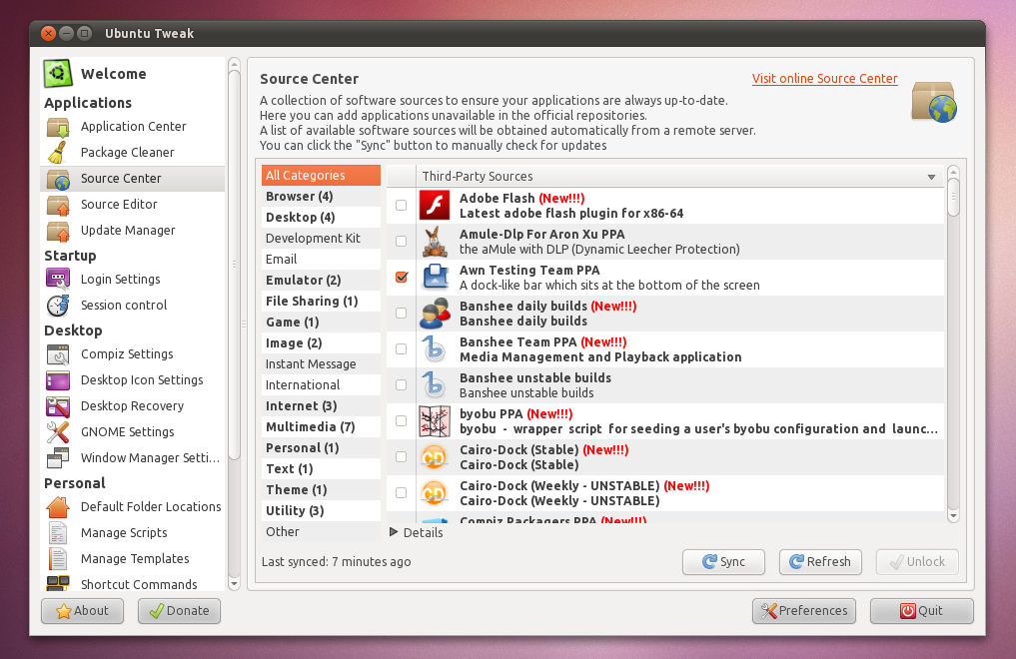Viewport: 1016px width, 659px height.
Task: Select the Theme (1) category
Action: pos(321,489)
